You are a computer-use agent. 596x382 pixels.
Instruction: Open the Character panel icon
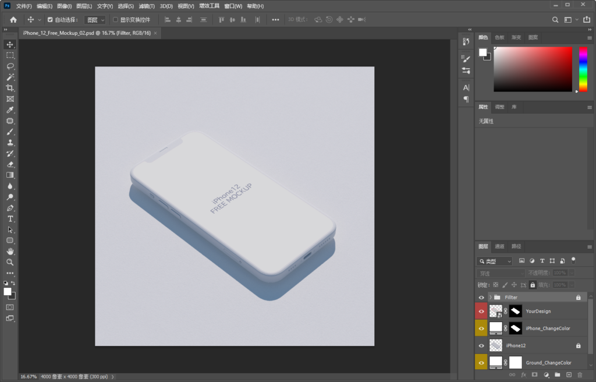click(466, 87)
